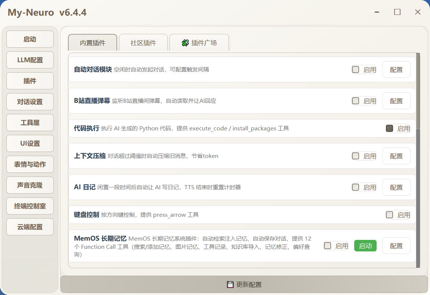Enable the 上下文压缩 checkbox
430x295 pixels.
tap(356, 156)
